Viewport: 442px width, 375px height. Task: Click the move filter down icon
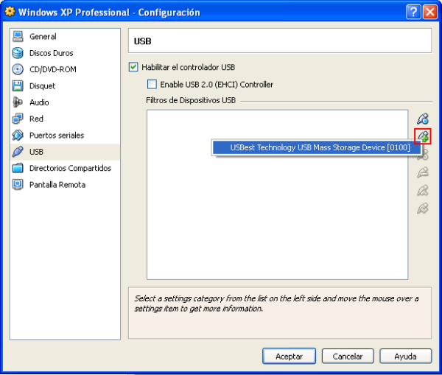422,208
